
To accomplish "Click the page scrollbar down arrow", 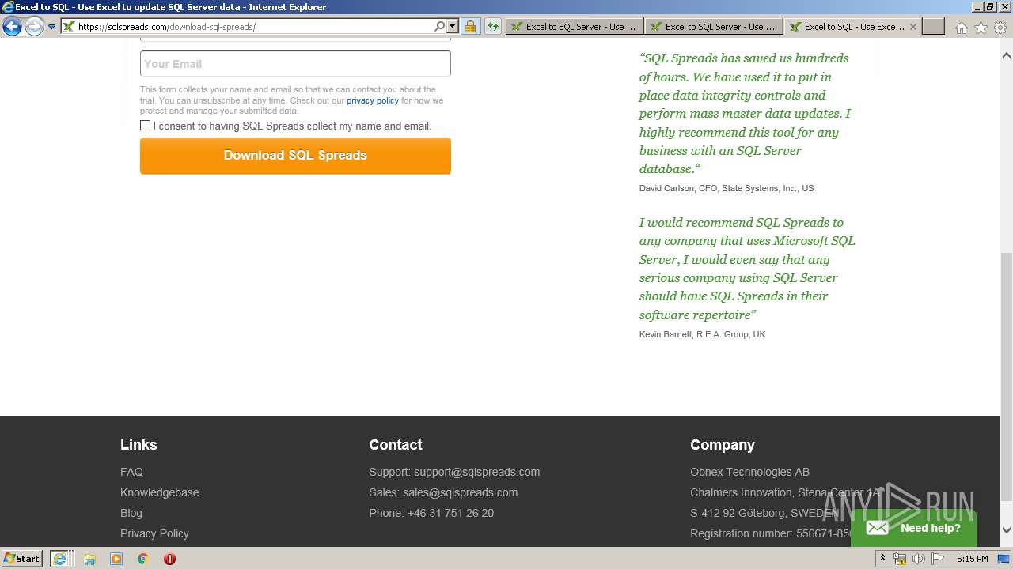I will pyautogui.click(x=1007, y=530).
